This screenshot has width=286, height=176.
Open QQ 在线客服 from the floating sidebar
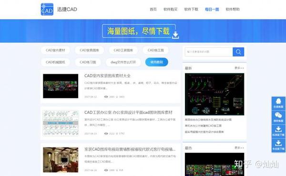[x=278, y=103]
